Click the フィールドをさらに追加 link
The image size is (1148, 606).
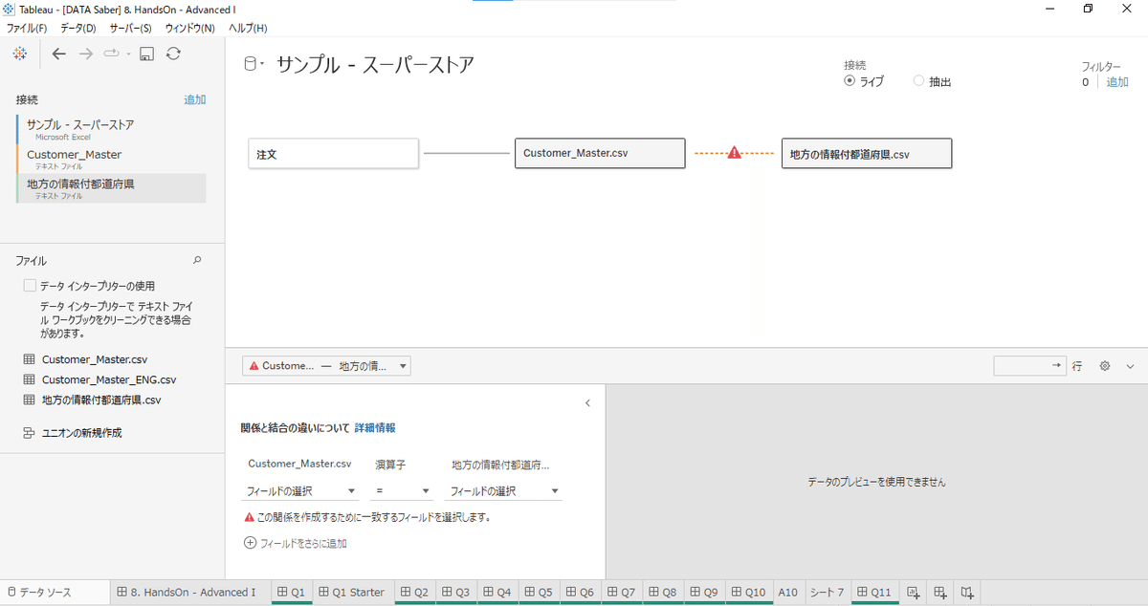pyautogui.click(x=303, y=543)
